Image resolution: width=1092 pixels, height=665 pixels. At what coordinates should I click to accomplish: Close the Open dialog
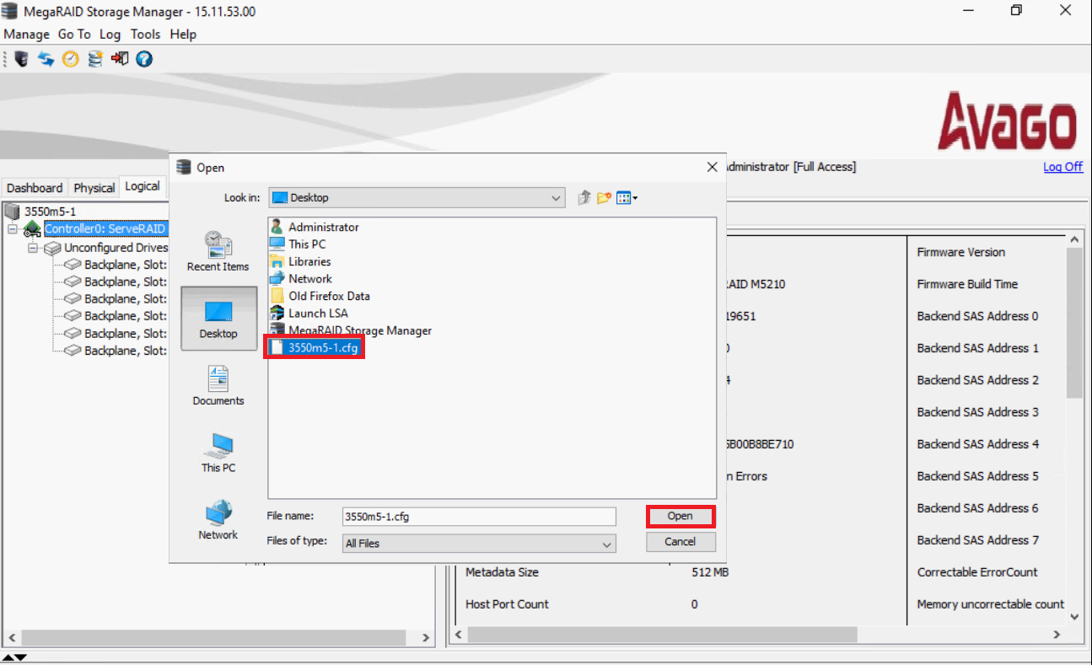[x=712, y=167]
